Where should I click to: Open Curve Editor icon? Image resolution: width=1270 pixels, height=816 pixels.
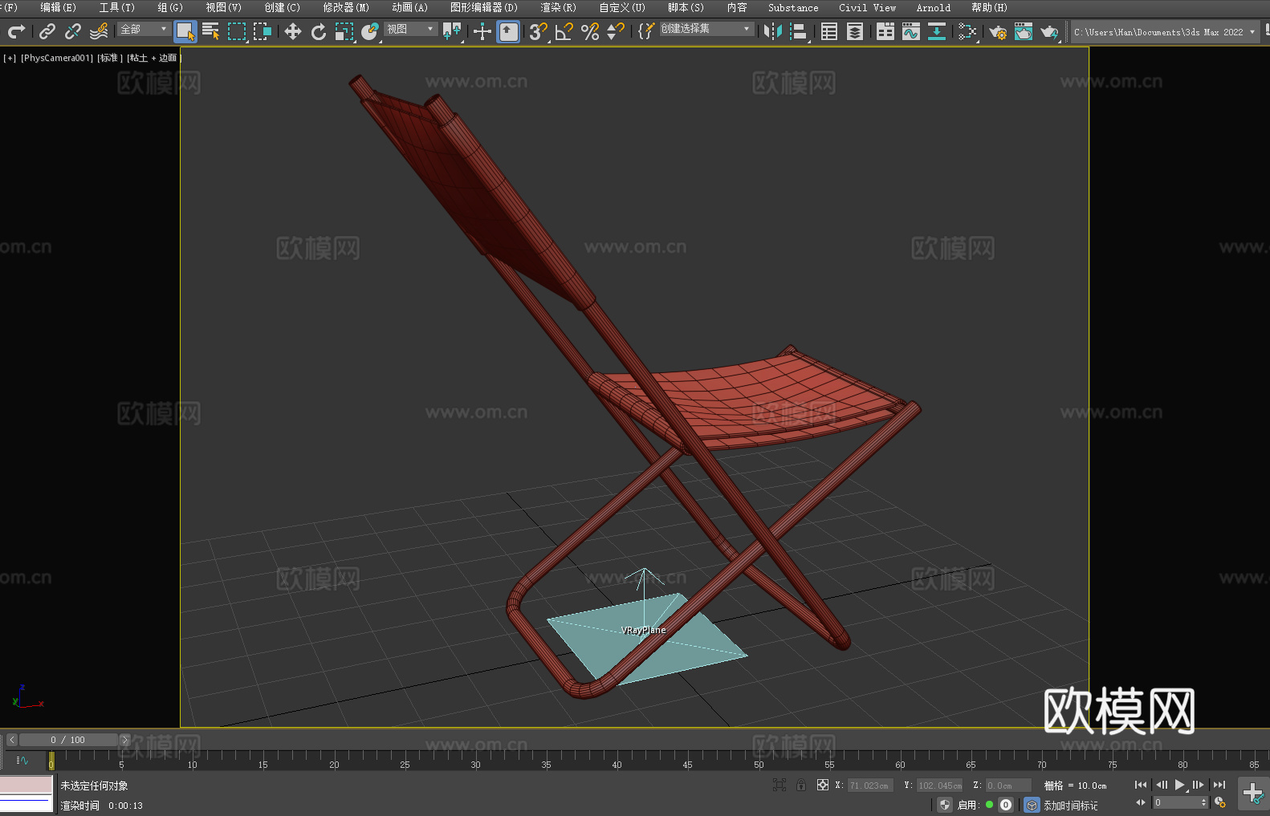tap(911, 31)
